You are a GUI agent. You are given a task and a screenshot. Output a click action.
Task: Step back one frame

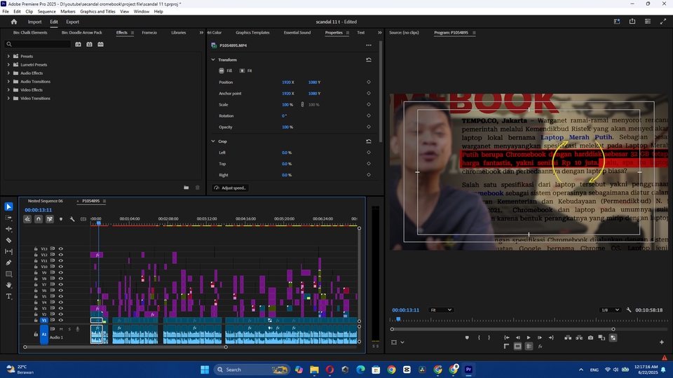click(517, 337)
